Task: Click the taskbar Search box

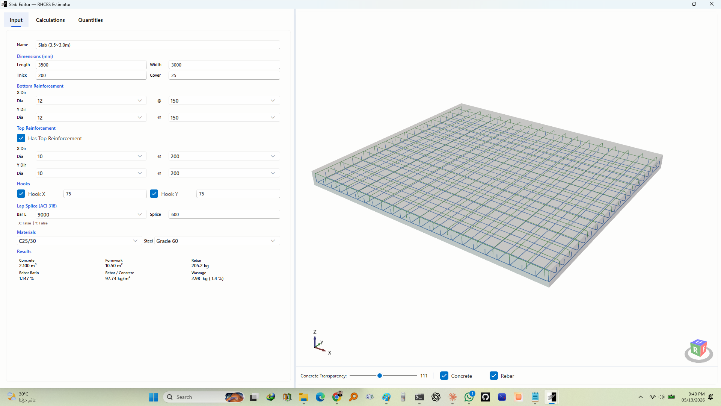Action: pos(204,397)
